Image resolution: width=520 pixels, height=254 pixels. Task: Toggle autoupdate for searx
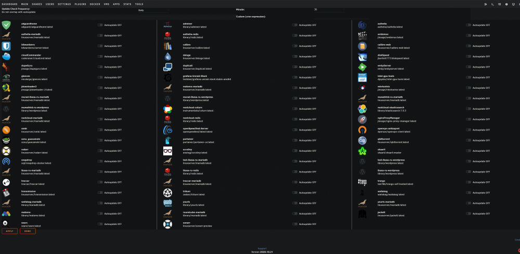(x=100, y=224)
